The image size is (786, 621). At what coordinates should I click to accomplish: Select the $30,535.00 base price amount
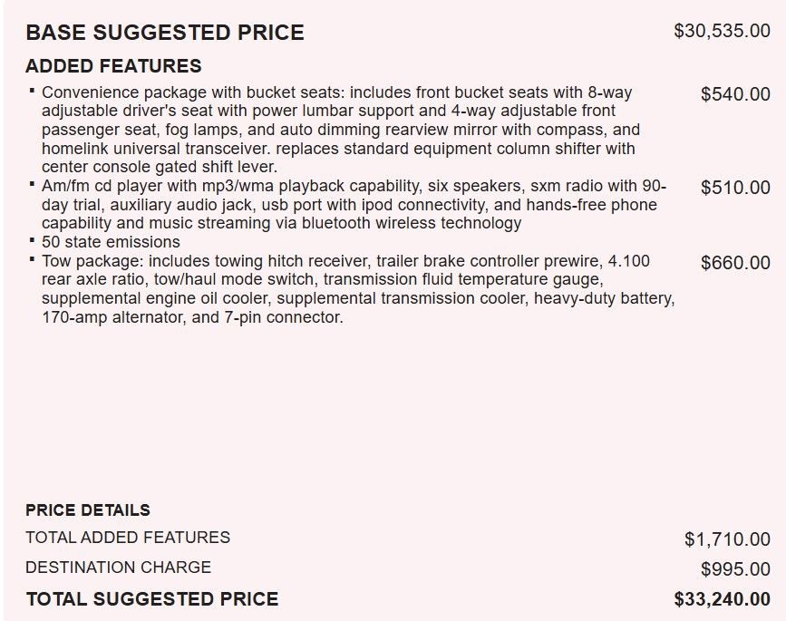click(722, 31)
